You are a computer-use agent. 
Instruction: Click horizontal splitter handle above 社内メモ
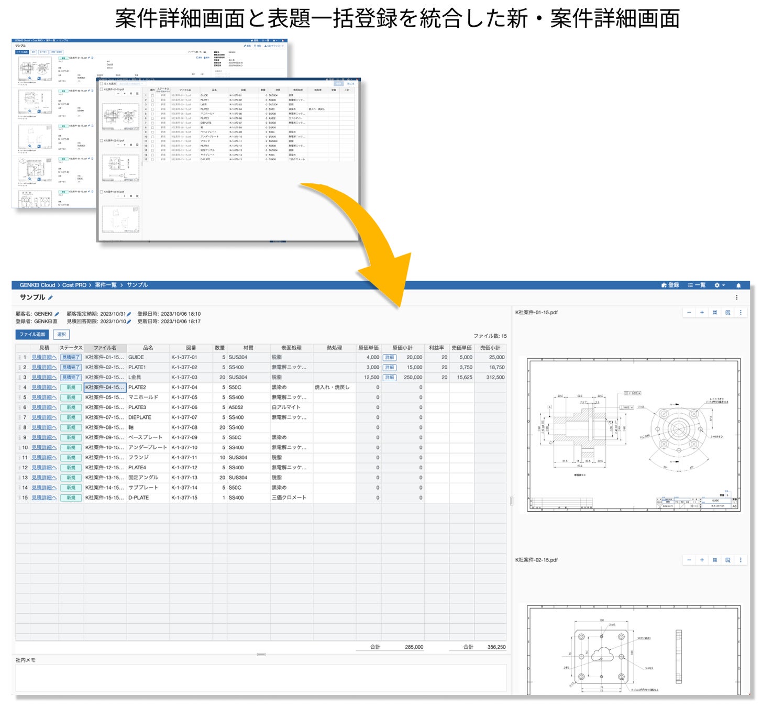tap(261, 655)
